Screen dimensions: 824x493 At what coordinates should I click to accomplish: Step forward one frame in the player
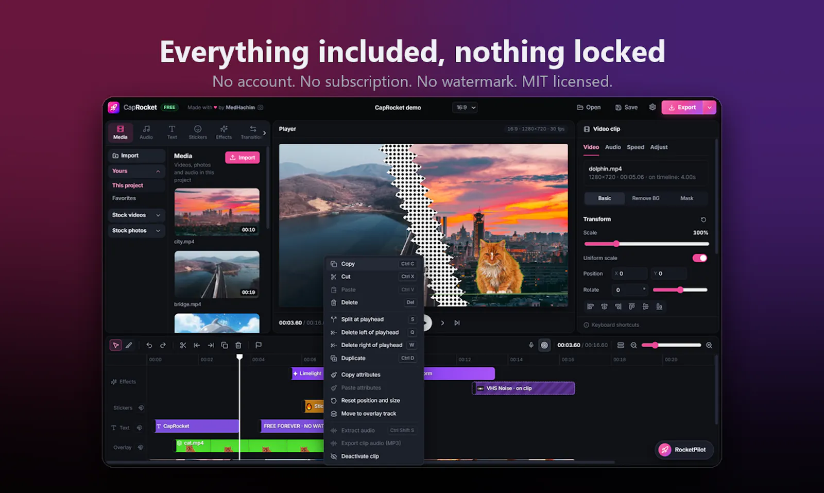[442, 323]
